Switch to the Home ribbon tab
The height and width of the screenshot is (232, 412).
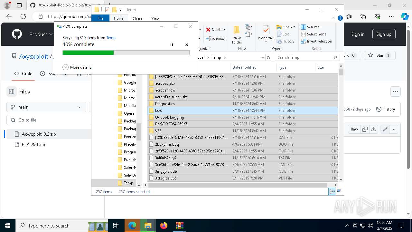click(x=118, y=18)
